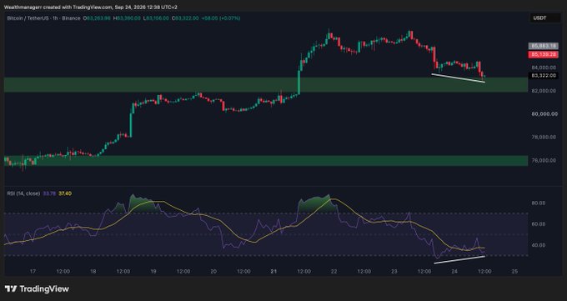
Task: Click the red price label on price axis
Action: pyautogui.click(x=543, y=54)
